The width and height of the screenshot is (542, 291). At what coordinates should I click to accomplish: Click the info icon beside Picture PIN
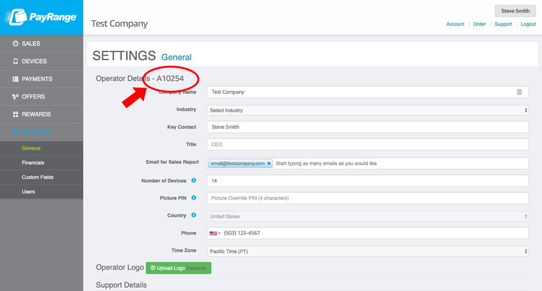point(194,198)
